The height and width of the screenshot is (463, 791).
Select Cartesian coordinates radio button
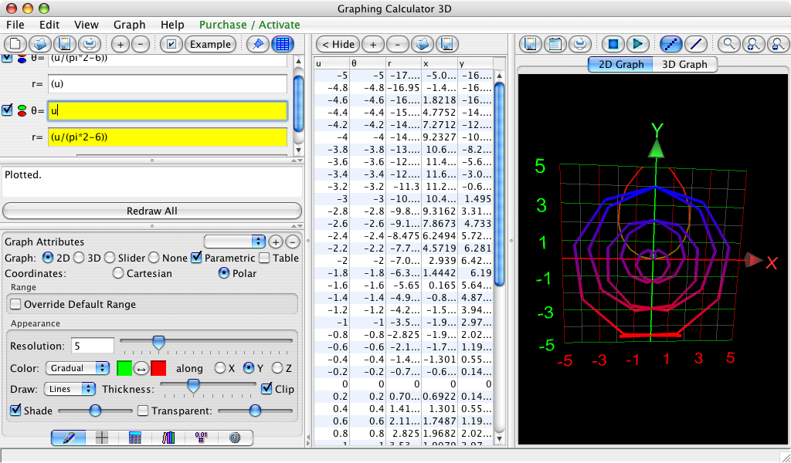coord(118,273)
